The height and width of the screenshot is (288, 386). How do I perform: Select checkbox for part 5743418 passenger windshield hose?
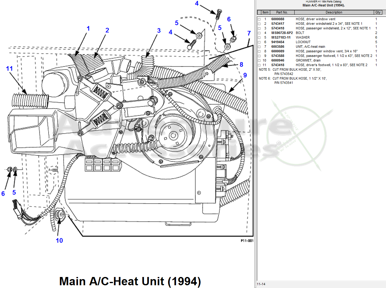tap(259, 28)
